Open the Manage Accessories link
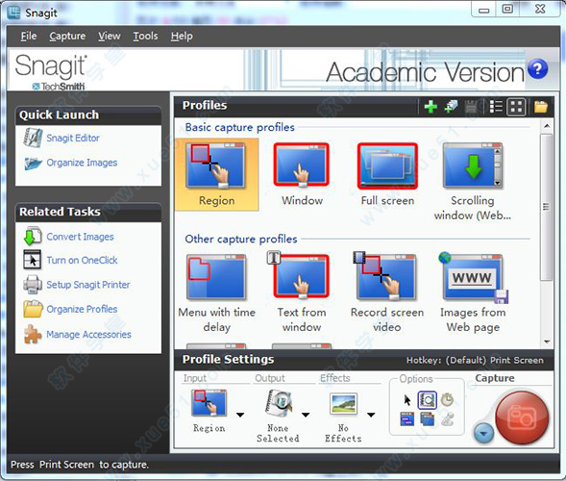The width and height of the screenshot is (566, 481). pos(88,334)
